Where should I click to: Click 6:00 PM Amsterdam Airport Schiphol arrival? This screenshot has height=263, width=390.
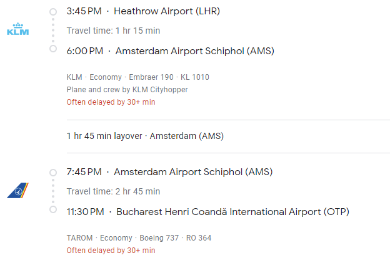tap(170, 51)
